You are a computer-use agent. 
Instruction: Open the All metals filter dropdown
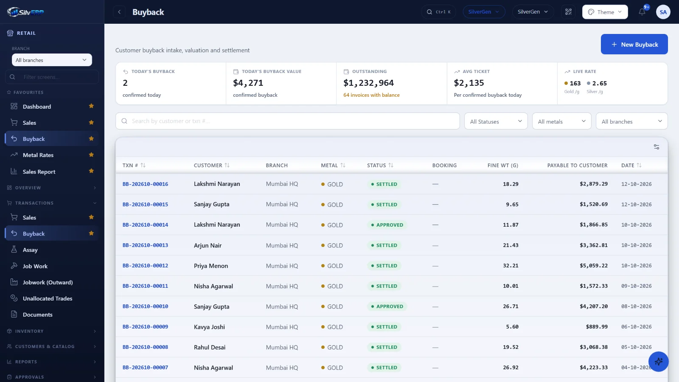(x=562, y=121)
